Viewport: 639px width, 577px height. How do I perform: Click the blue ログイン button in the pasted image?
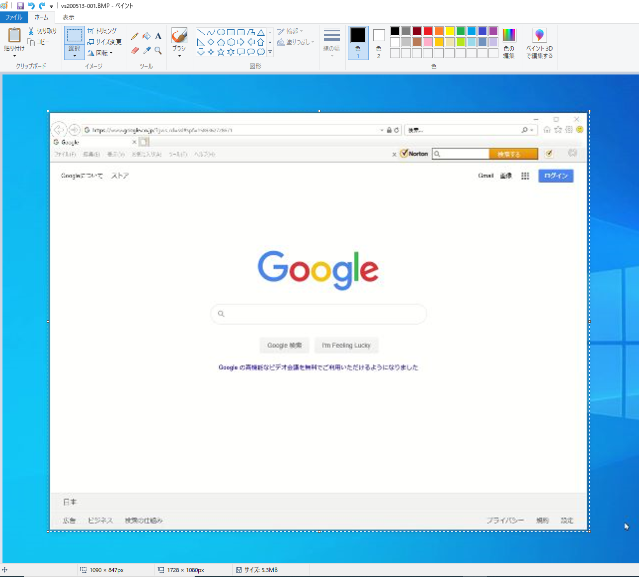(x=556, y=176)
